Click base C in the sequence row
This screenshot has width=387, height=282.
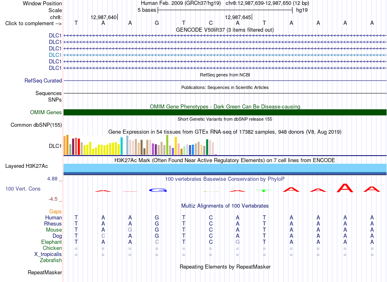pos(211,23)
